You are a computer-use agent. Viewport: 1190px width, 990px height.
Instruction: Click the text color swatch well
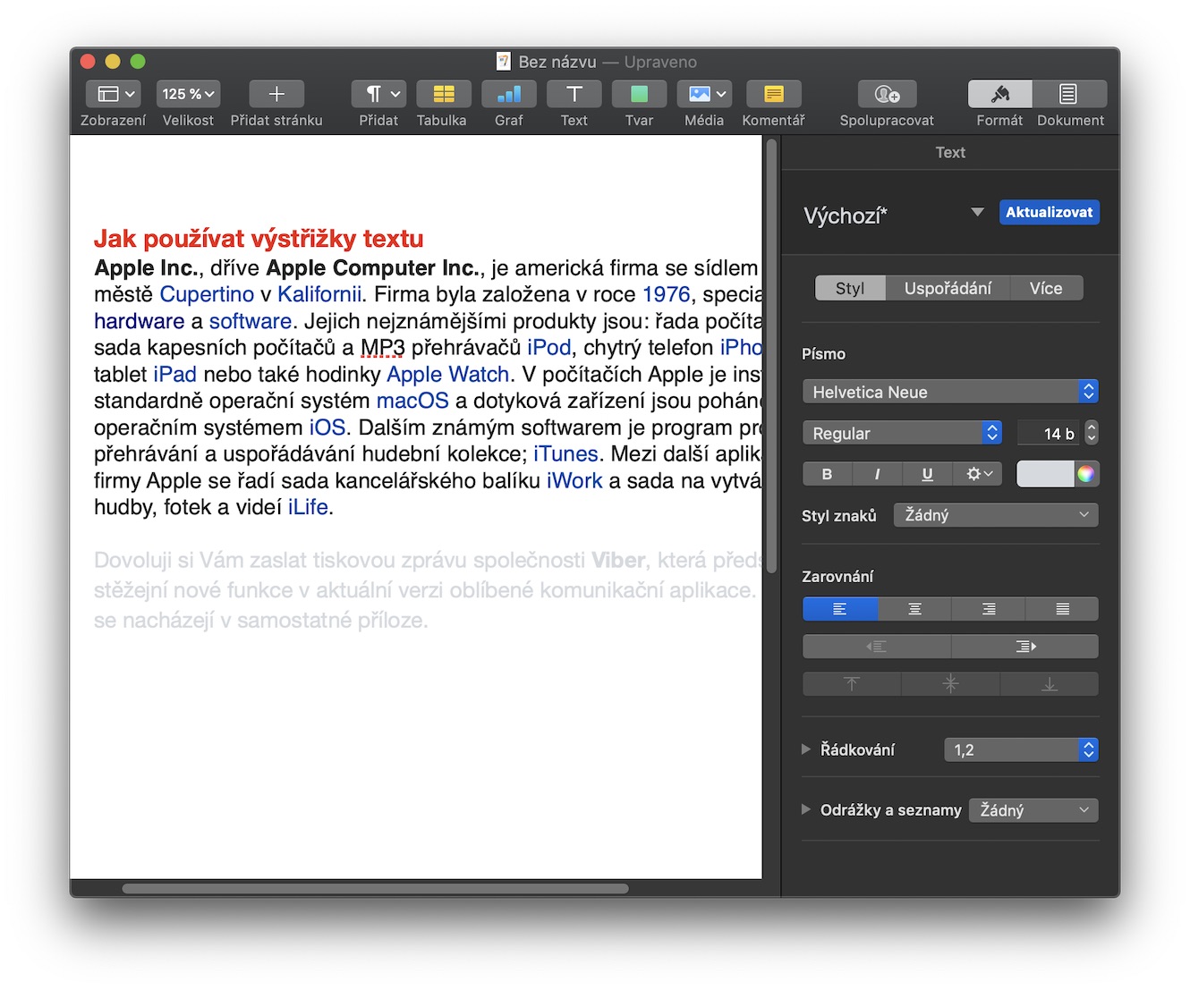[1045, 474]
